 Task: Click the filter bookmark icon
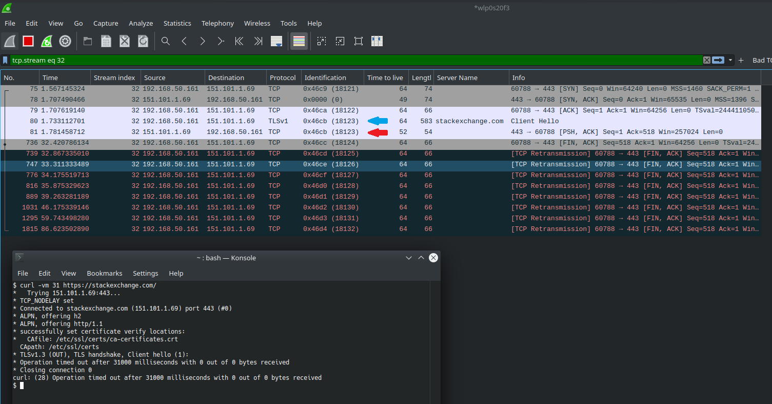click(5, 60)
